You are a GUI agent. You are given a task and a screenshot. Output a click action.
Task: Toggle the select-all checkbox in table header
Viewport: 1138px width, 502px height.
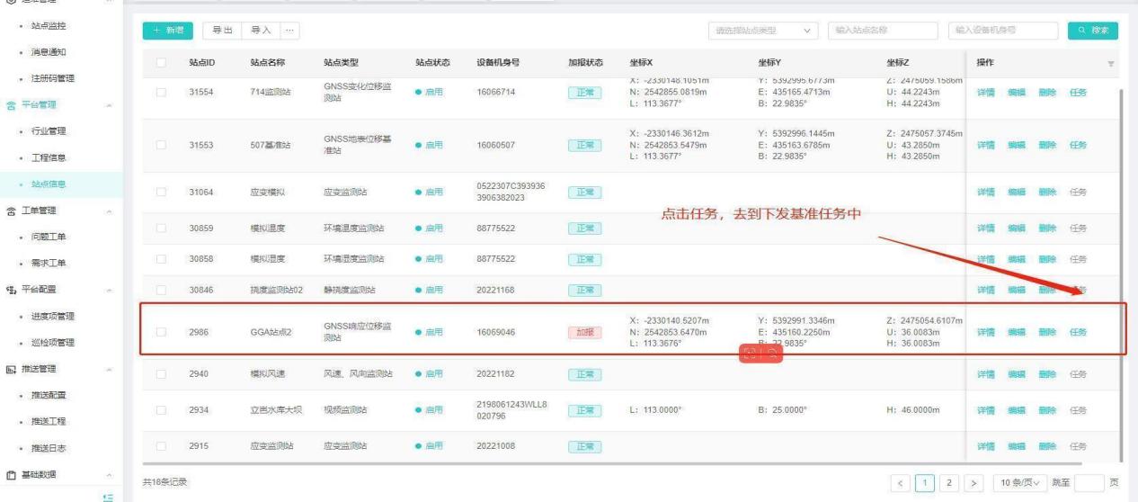tap(161, 63)
